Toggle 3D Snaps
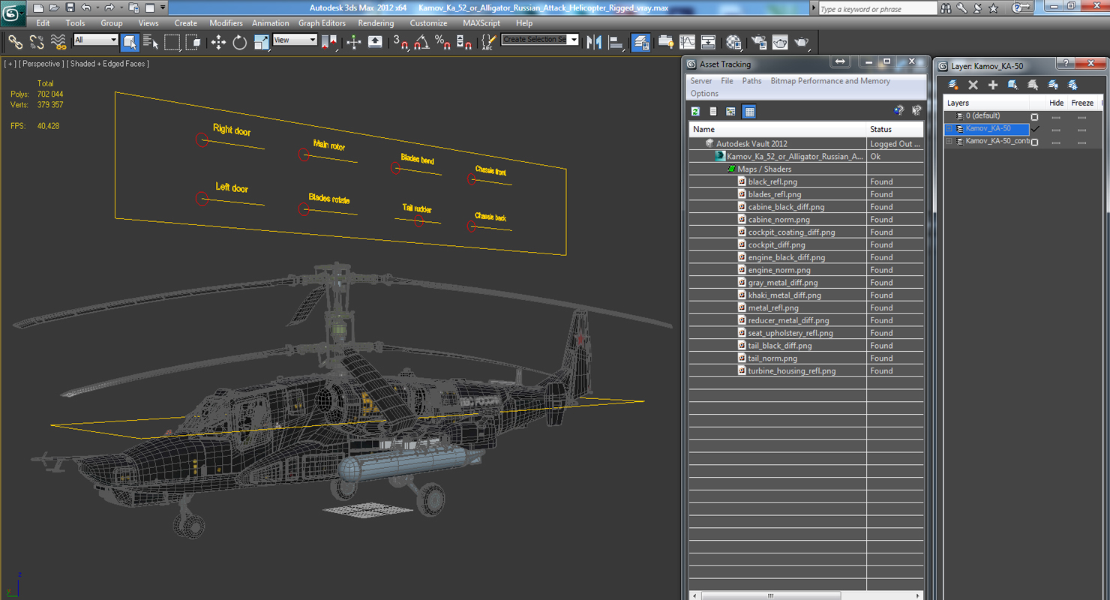 tap(400, 42)
